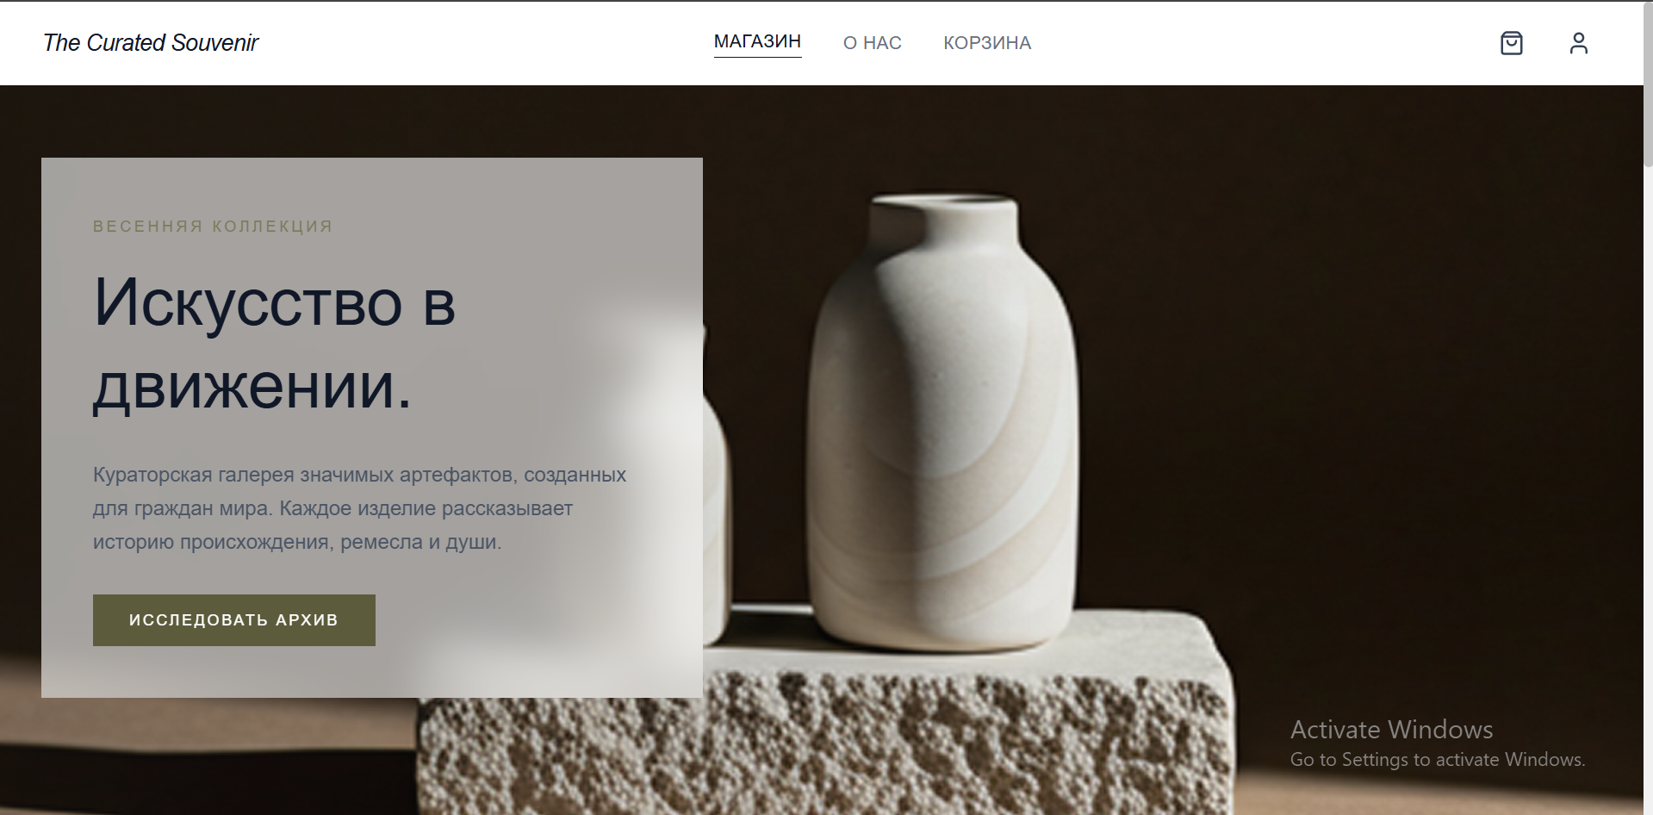Click the page vertical scrollbar thumb
Image resolution: width=1653 pixels, height=815 pixels.
pyautogui.click(x=1648, y=84)
